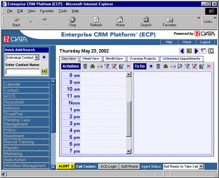The width and height of the screenshot is (219, 178).
Task: Click the Refresh browser button
Action: coord(96,22)
